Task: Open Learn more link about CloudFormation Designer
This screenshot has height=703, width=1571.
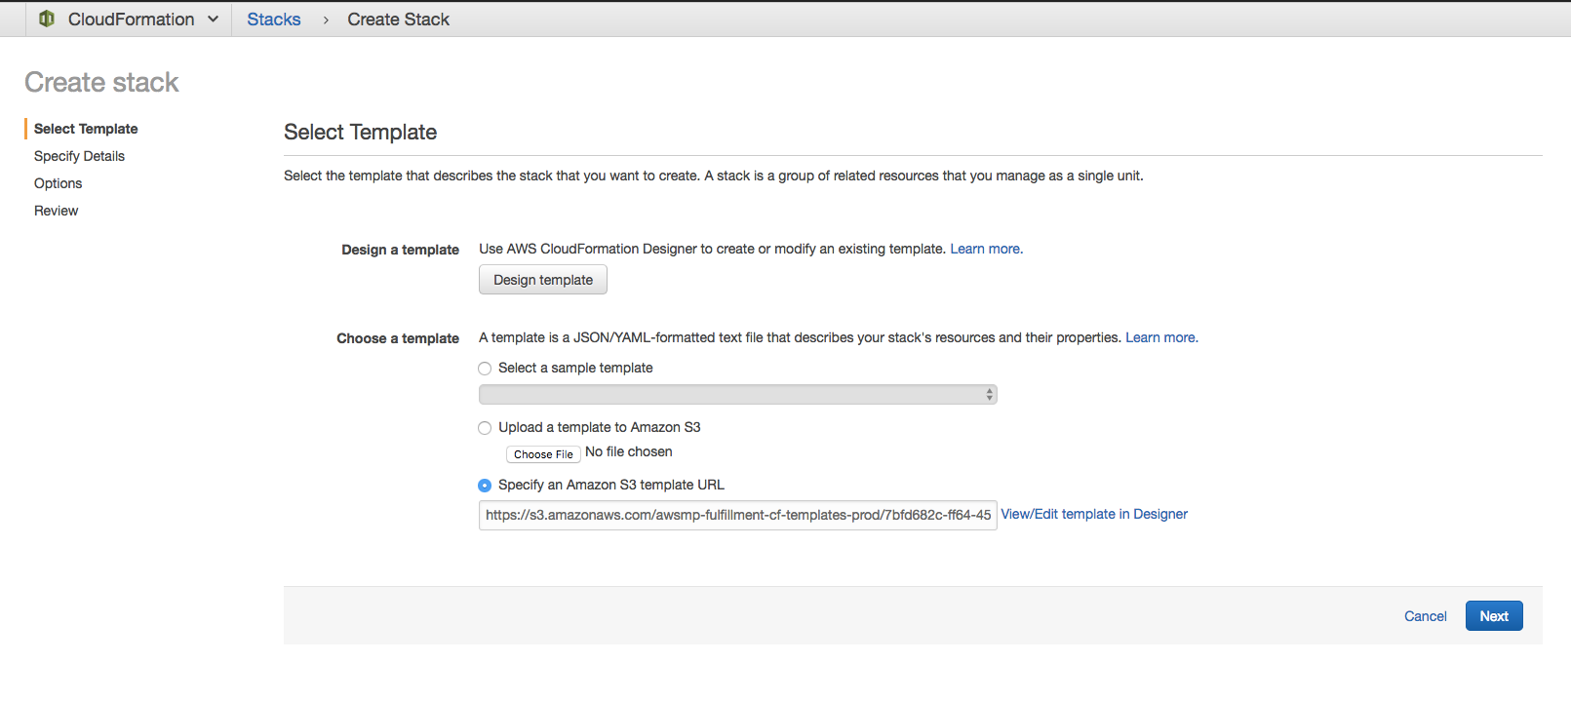Action: coord(985,249)
